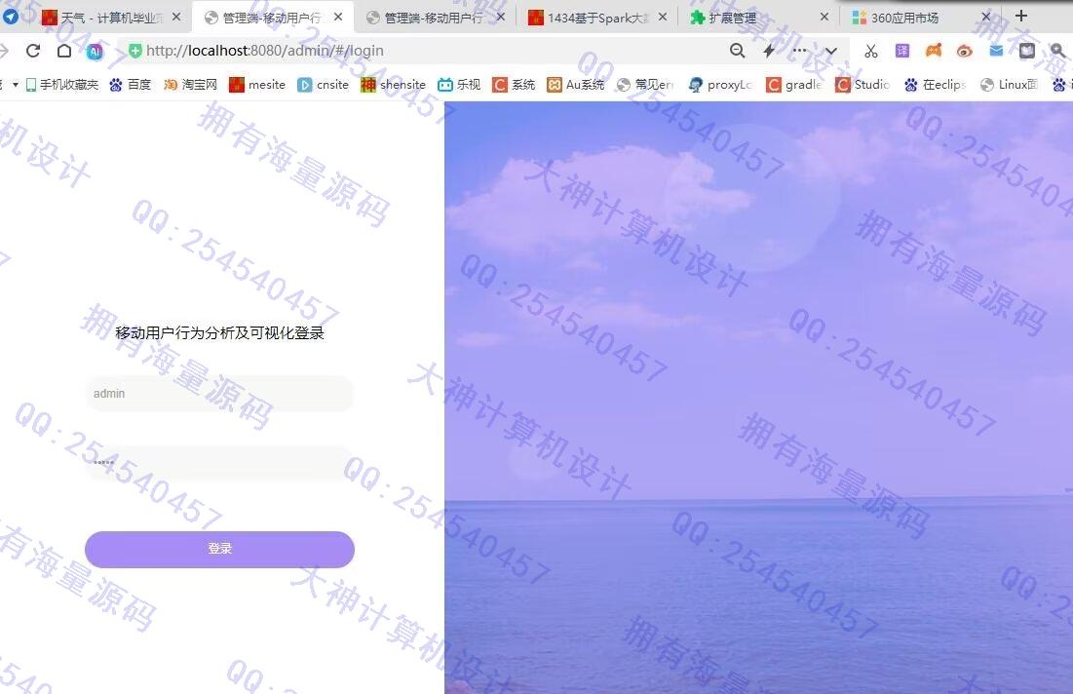This screenshot has width=1073, height=694.
Task: Go to browser home page icon
Action: point(64,51)
